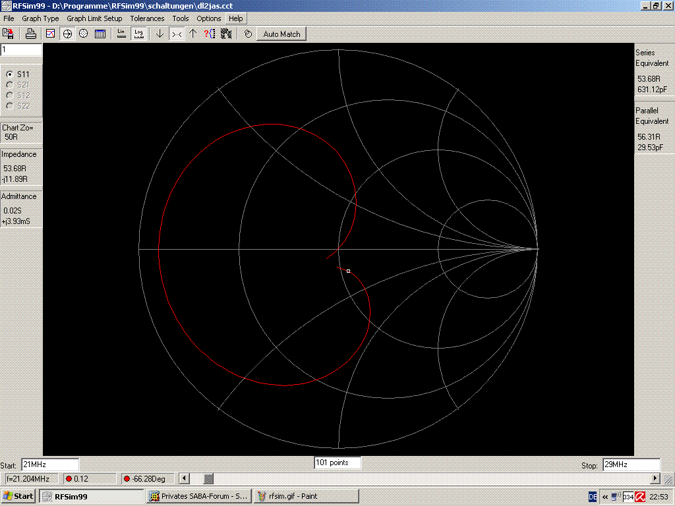This screenshot has width=675, height=506.
Task: Click the red antivirus tray icon
Action: (x=640, y=497)
